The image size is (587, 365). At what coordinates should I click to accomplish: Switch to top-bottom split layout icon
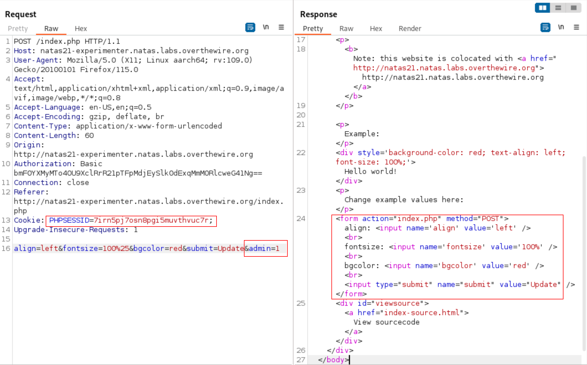pyautogui.click(x=558, y=8)
